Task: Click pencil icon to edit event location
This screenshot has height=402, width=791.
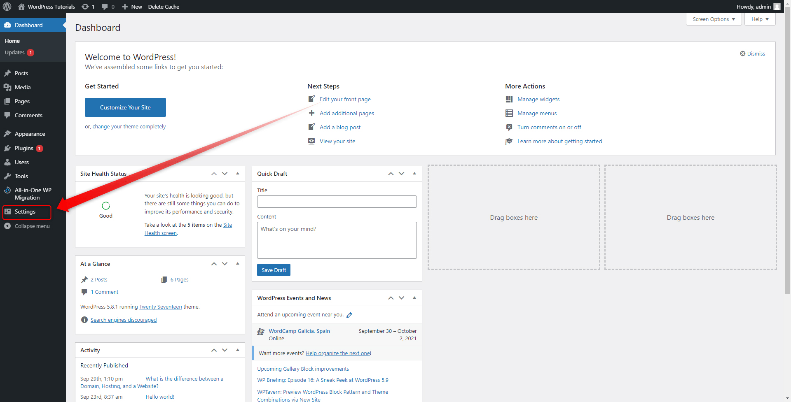Action: 349,315
